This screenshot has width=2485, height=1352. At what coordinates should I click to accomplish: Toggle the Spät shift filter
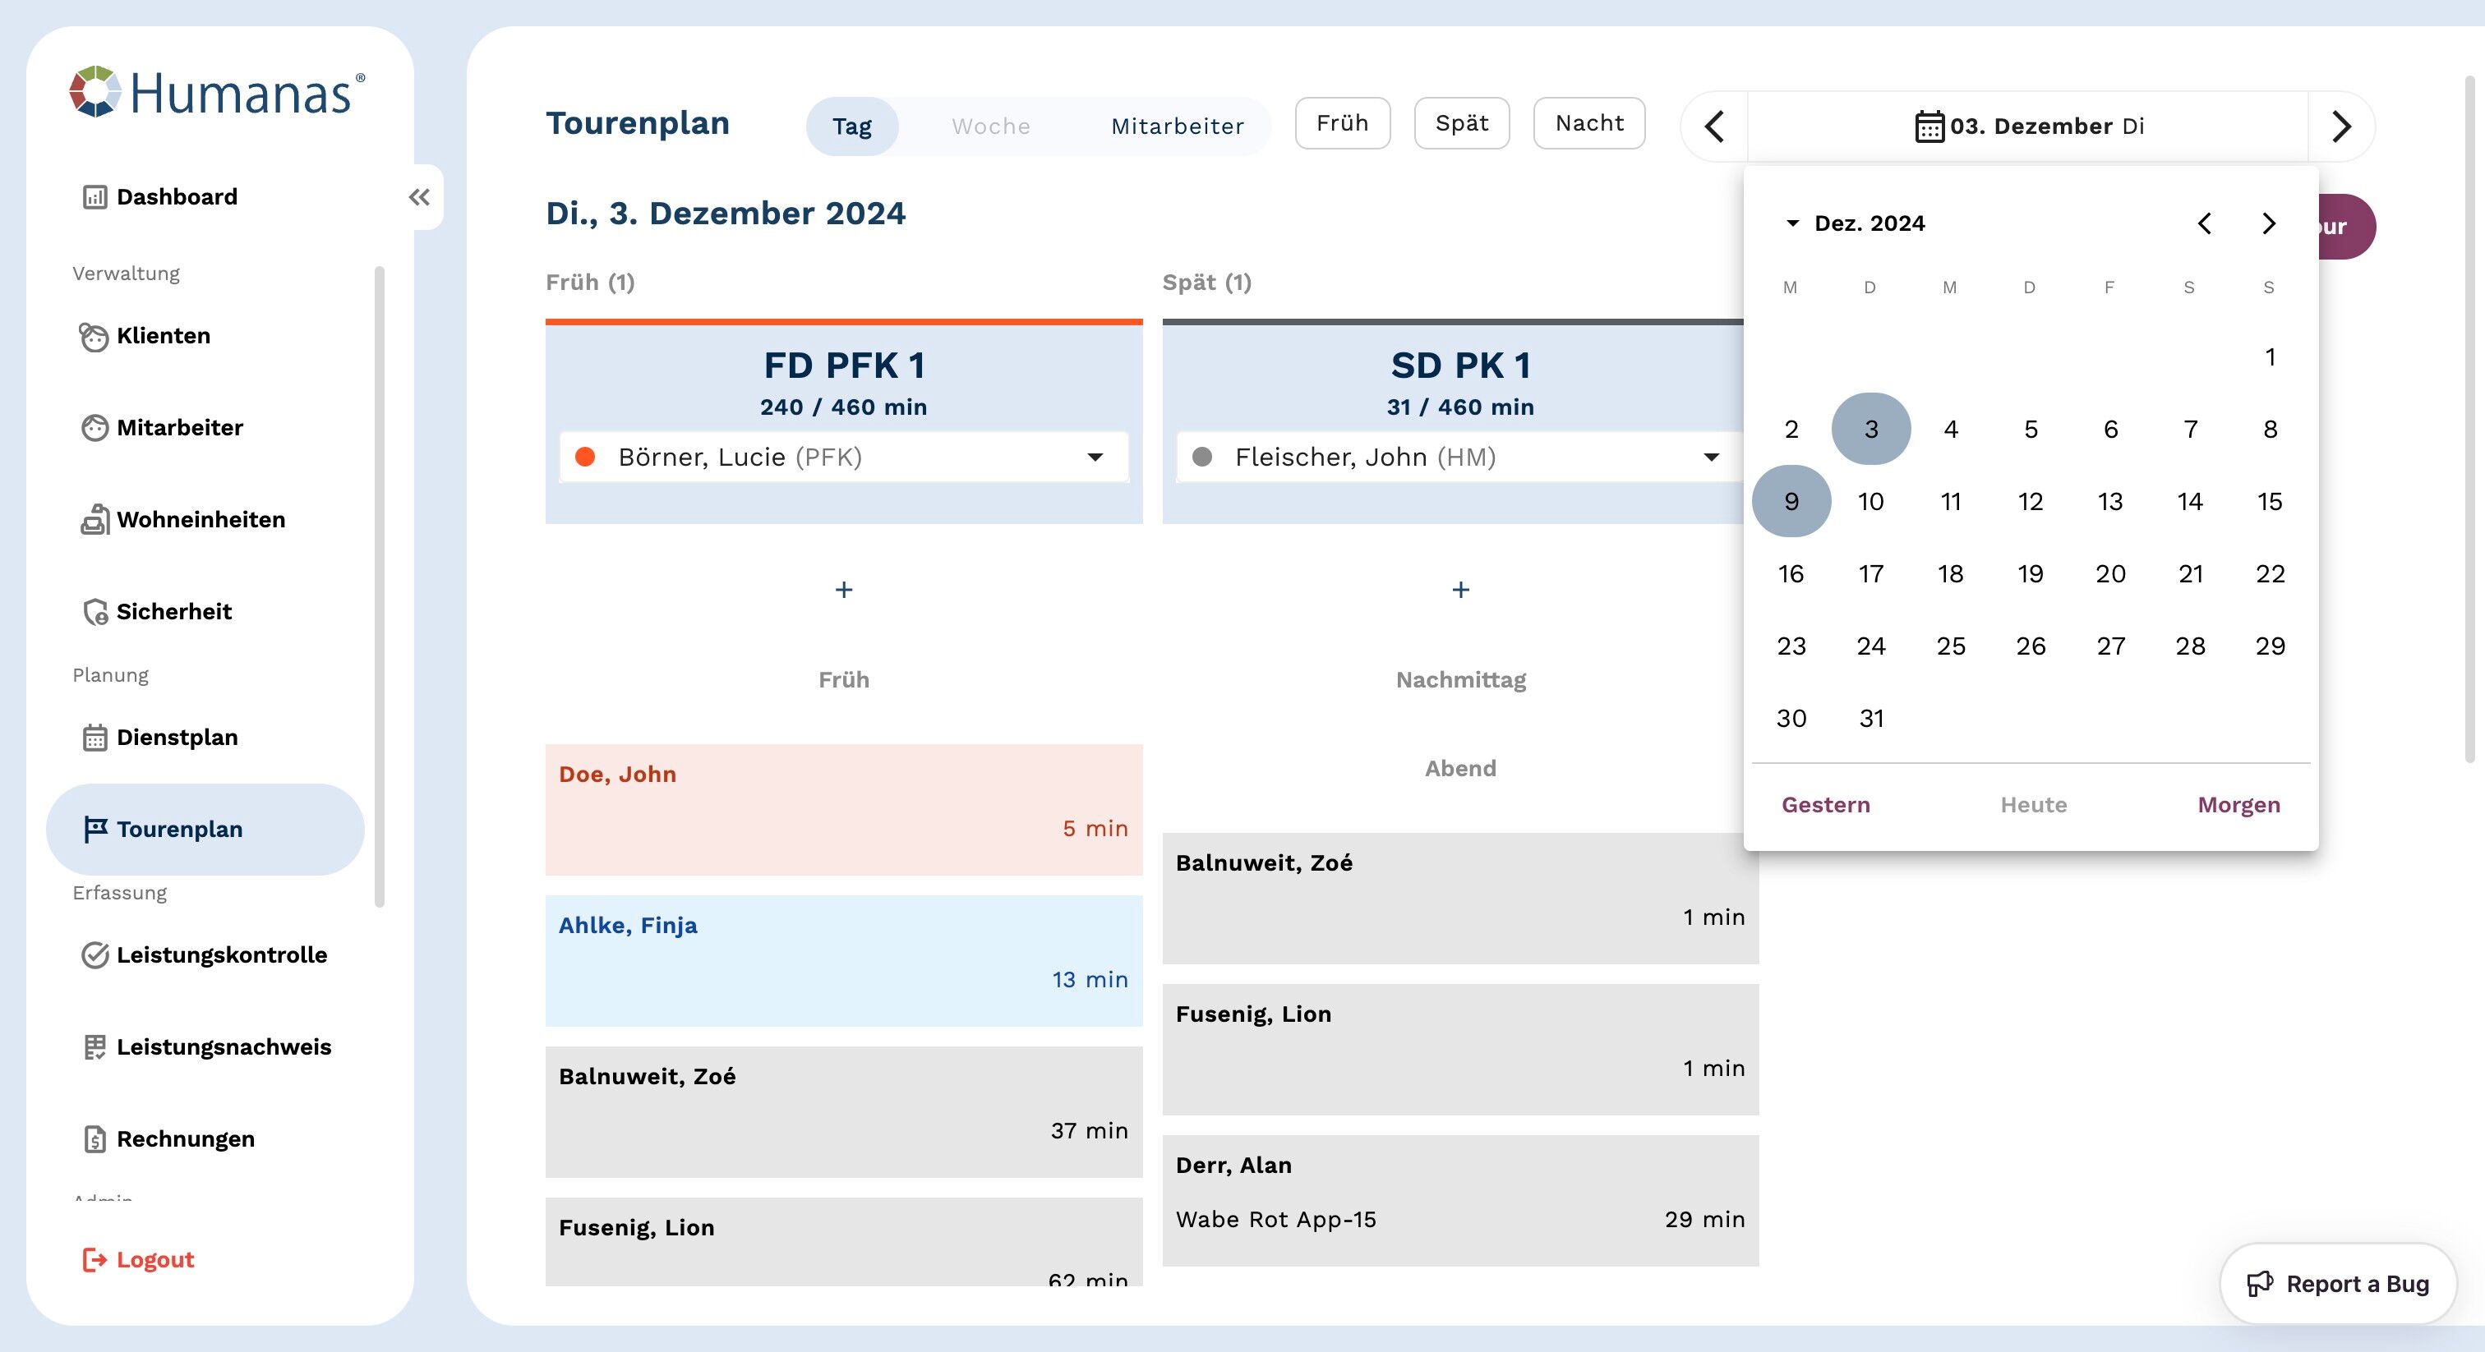[x=1461, y=123]
